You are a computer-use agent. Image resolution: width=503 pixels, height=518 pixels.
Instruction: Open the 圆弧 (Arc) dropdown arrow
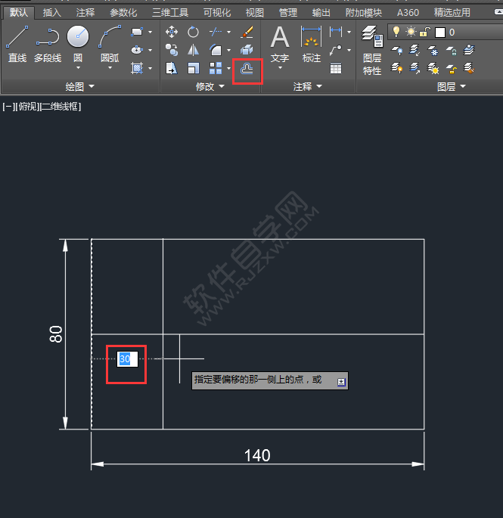(110, 68)
